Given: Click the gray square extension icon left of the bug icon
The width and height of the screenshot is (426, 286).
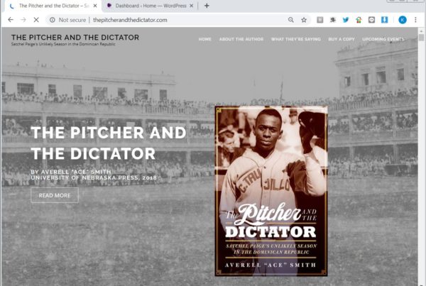Looking at the screenshot, I should [x=320, y=20].
